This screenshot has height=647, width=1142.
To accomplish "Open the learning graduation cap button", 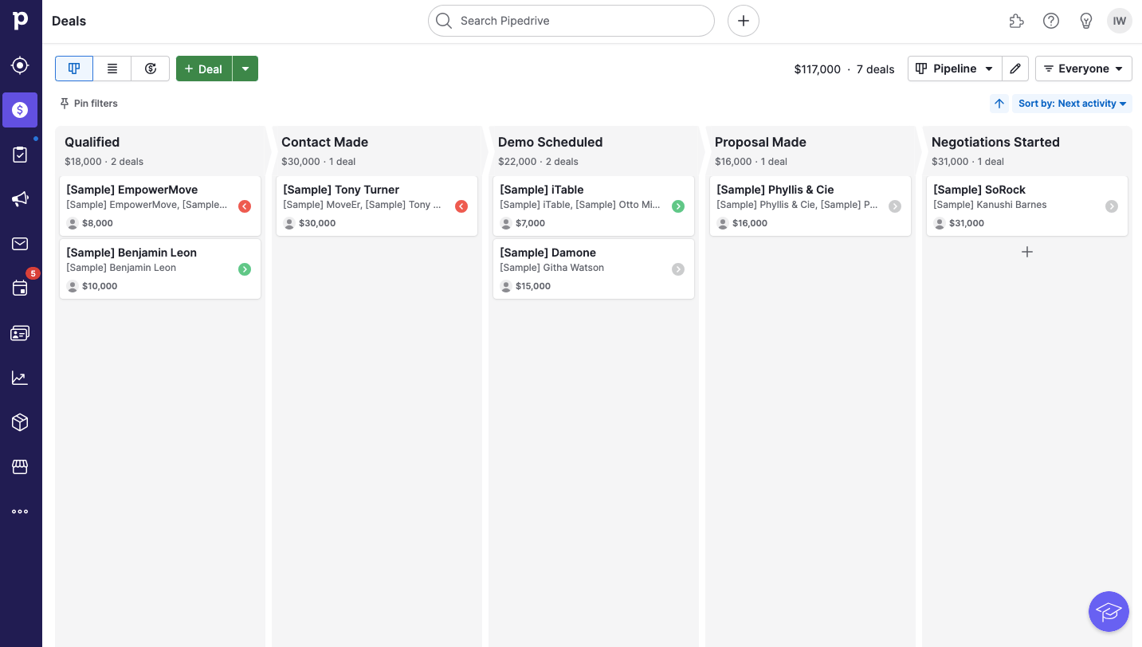I will tap(1109, 612).
